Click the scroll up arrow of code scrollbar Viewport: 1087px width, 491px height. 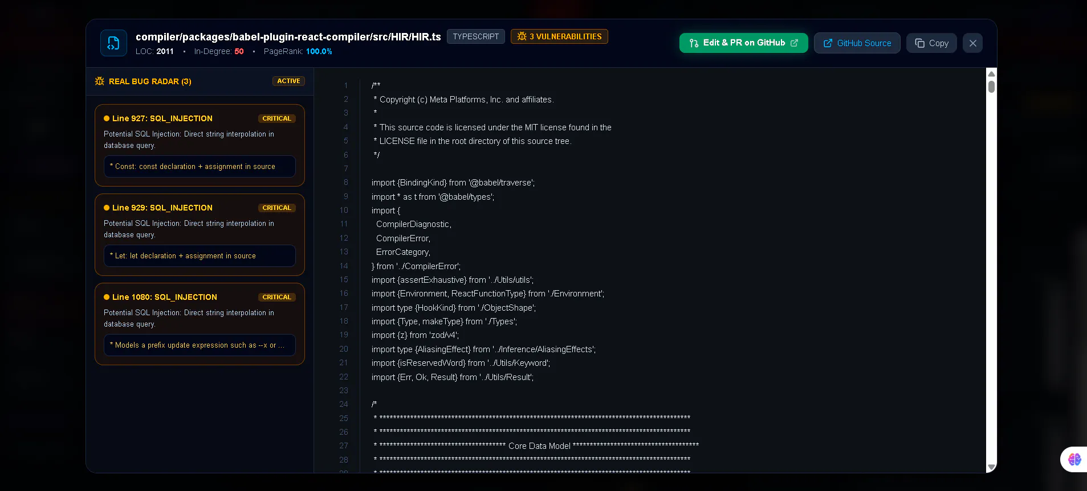point(991,74)
